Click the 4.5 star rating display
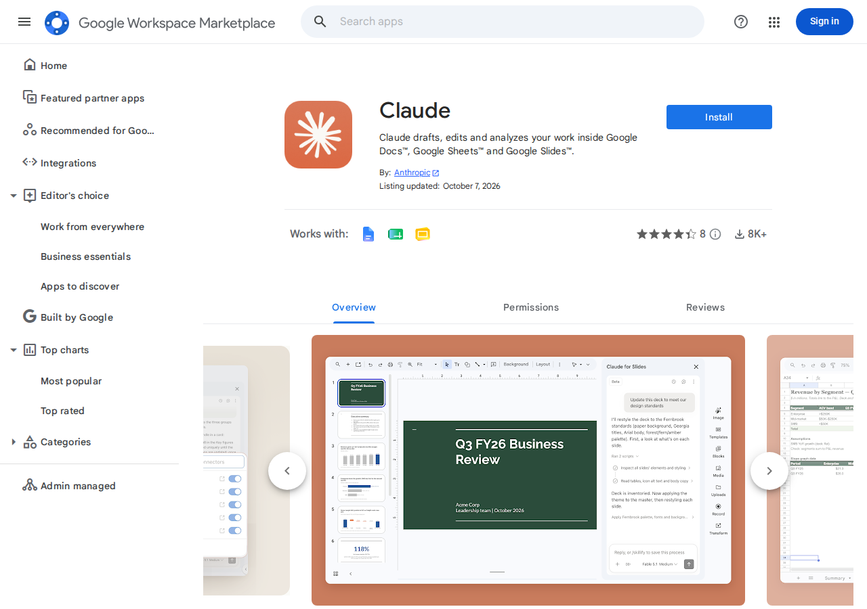This screenshot has width=867, height=609. pyautogui.click(x=667, y=234)
